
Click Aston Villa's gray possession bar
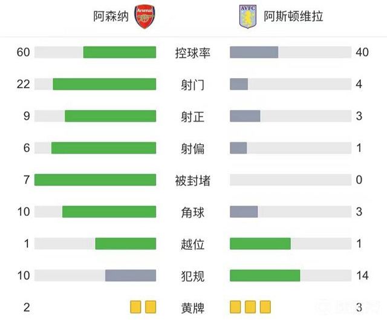(x=254, y=53)
